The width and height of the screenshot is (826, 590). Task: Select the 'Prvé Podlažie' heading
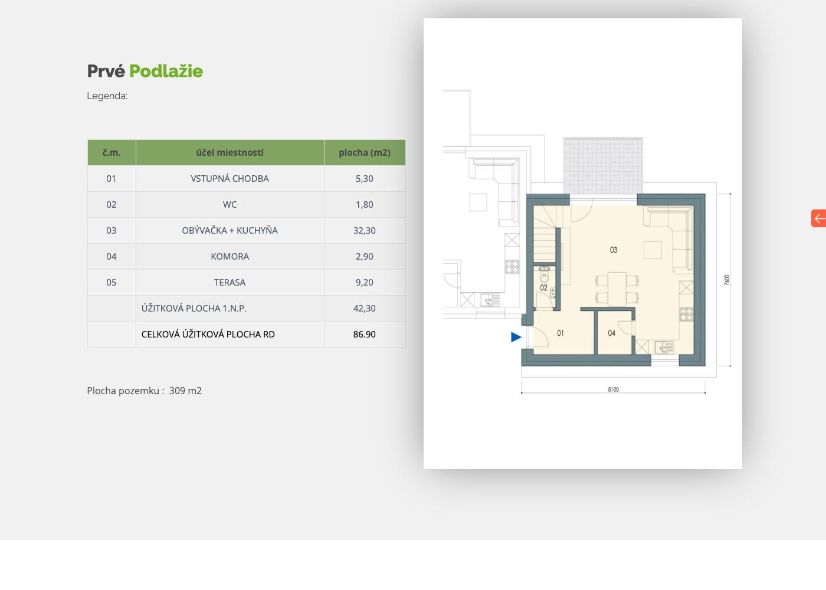point(145,71)
